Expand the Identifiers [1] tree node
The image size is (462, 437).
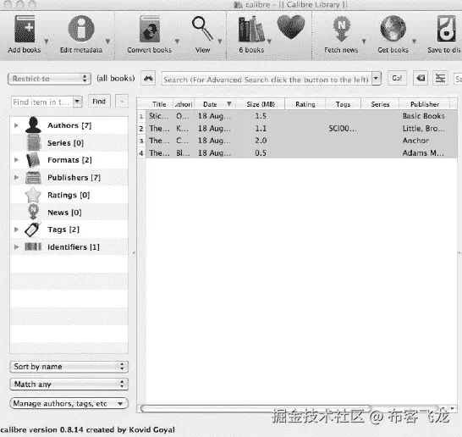16,246
